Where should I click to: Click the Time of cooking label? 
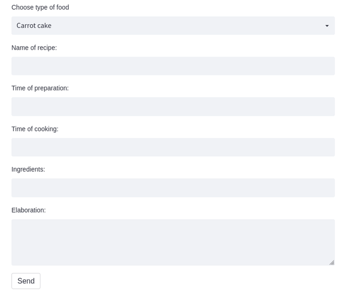(x=34, y=129)
